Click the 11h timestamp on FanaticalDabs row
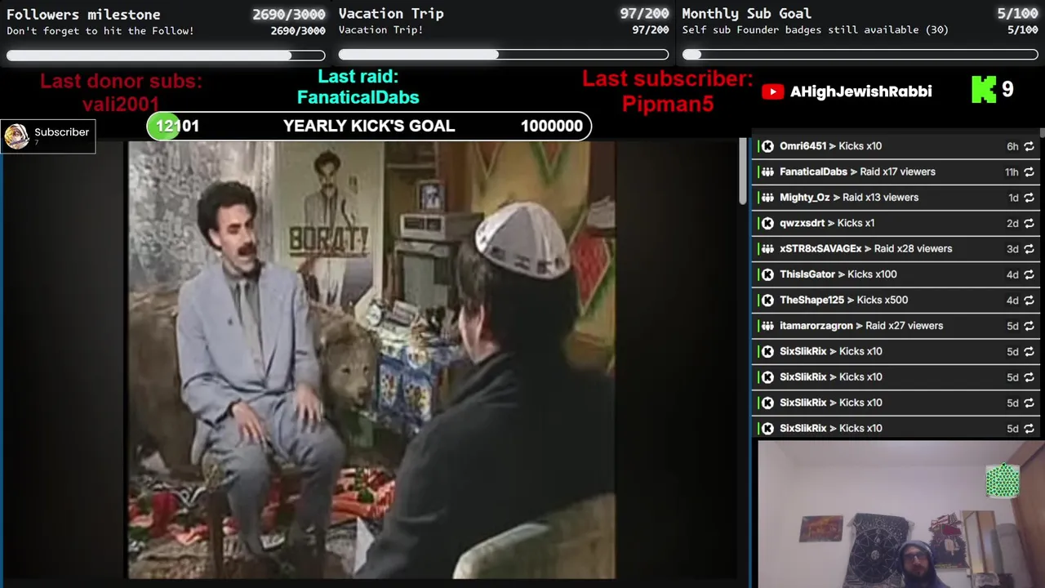 click(x=1012, y=172)
